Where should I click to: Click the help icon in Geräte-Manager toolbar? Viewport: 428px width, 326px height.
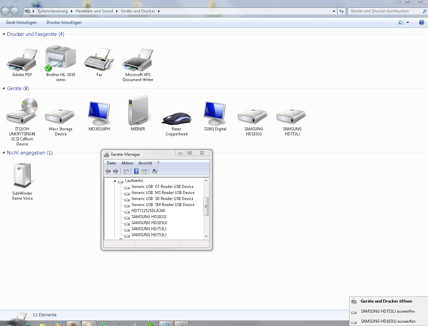136,171
